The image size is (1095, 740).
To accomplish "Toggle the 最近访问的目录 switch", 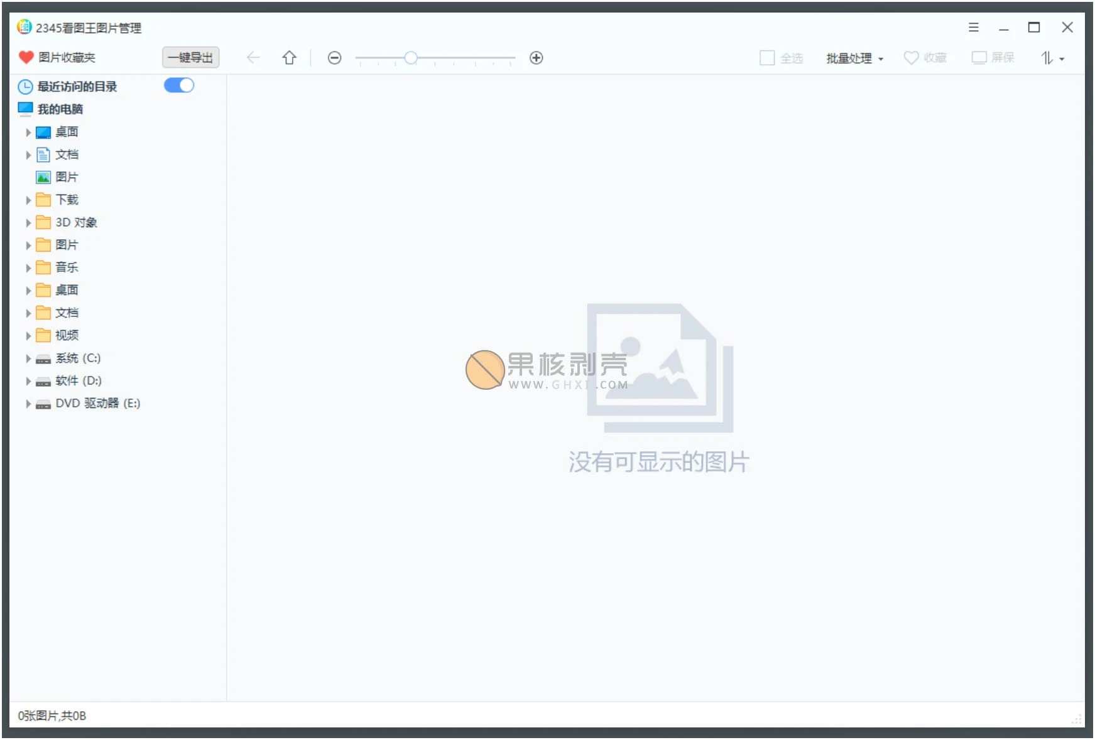I will click(179, 85).
